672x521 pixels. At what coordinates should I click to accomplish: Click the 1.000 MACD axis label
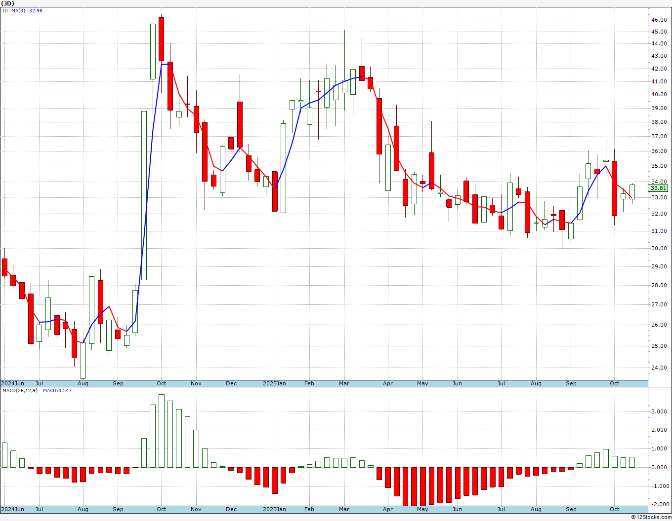[660, 449]
